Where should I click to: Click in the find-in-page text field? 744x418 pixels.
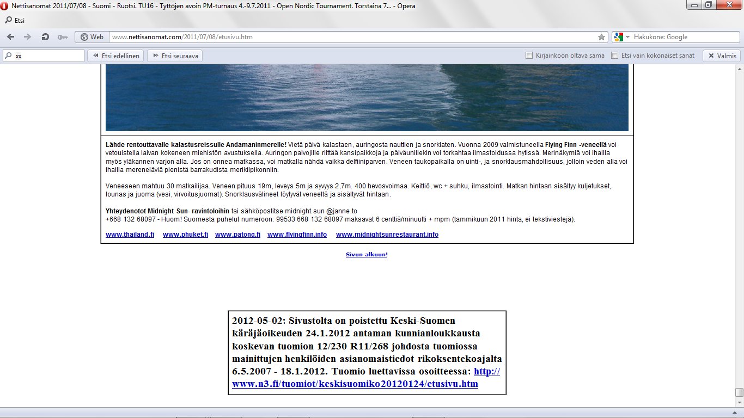[x=48, y=56]
